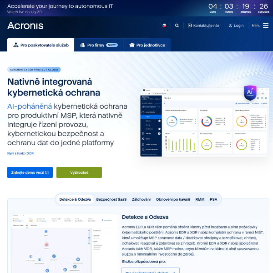Viewport: 273px width, 273px height.
Task: Click the AI-poháněná highlighted text
Action: tap(30, 106)
